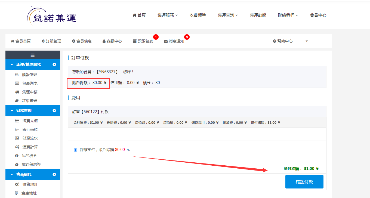Click 幫助中心 label in member toolbar
Image resolution: width=370 pixels, height=198 pixels.
click(x=285, y=41)
